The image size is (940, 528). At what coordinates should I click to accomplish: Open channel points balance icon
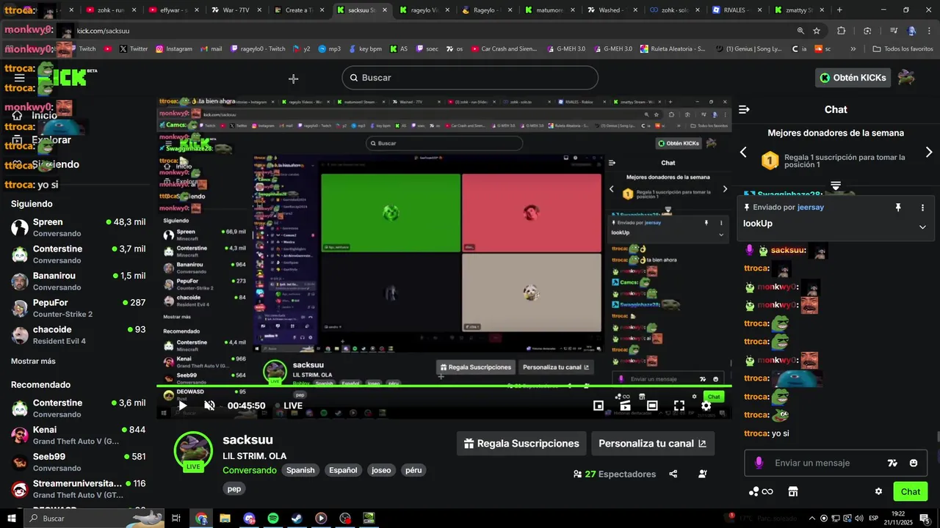coord(761,491)
